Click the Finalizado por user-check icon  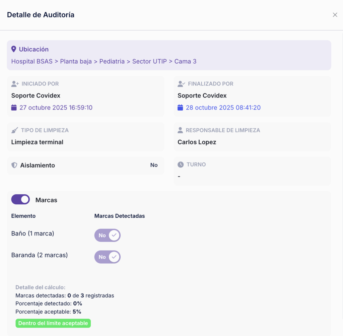[x=181, y=84]
